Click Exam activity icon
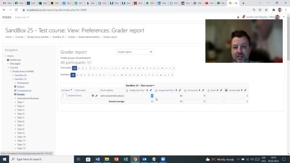The width and height of the screenshot is (290, 163). point(208,90)
